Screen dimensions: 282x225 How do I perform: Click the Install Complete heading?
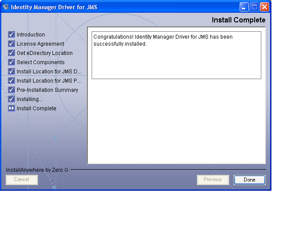click(x=238, y=20)
